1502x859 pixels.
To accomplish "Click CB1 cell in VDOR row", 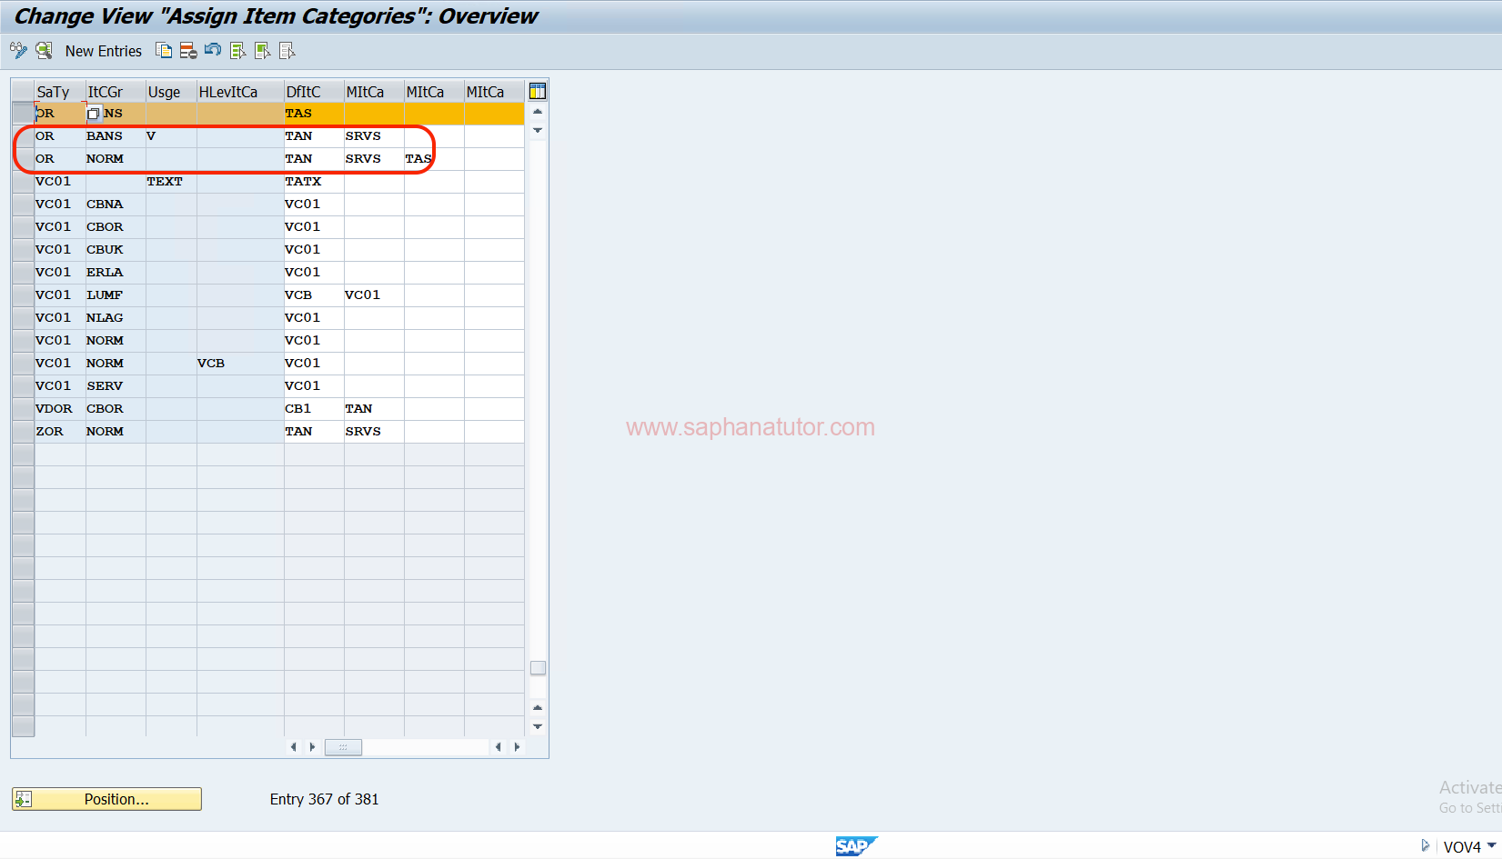I will 314,409.
